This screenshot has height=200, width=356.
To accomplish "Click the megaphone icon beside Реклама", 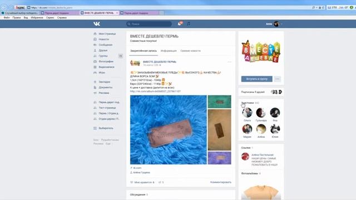I will (95, 93).
